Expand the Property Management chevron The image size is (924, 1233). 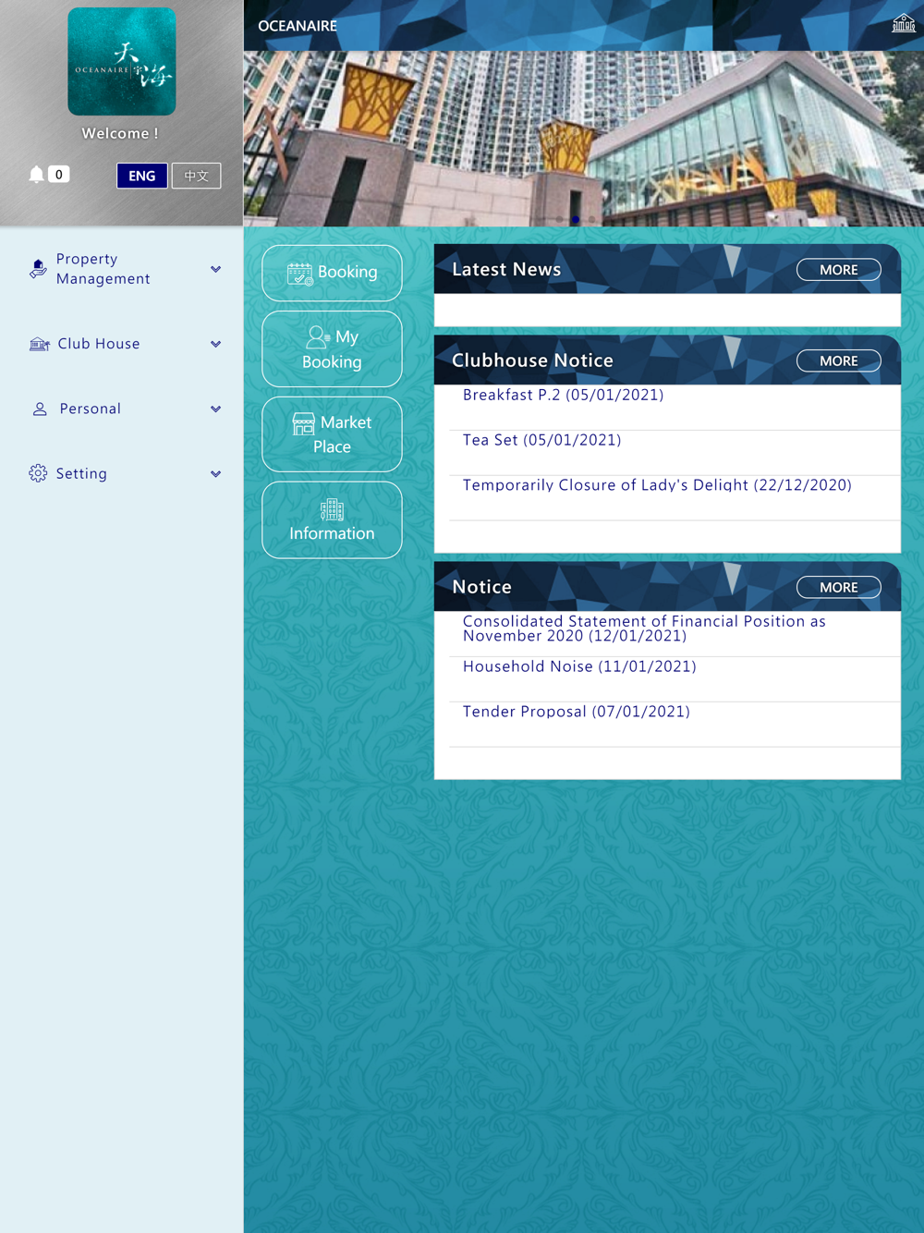click(215, 269)
